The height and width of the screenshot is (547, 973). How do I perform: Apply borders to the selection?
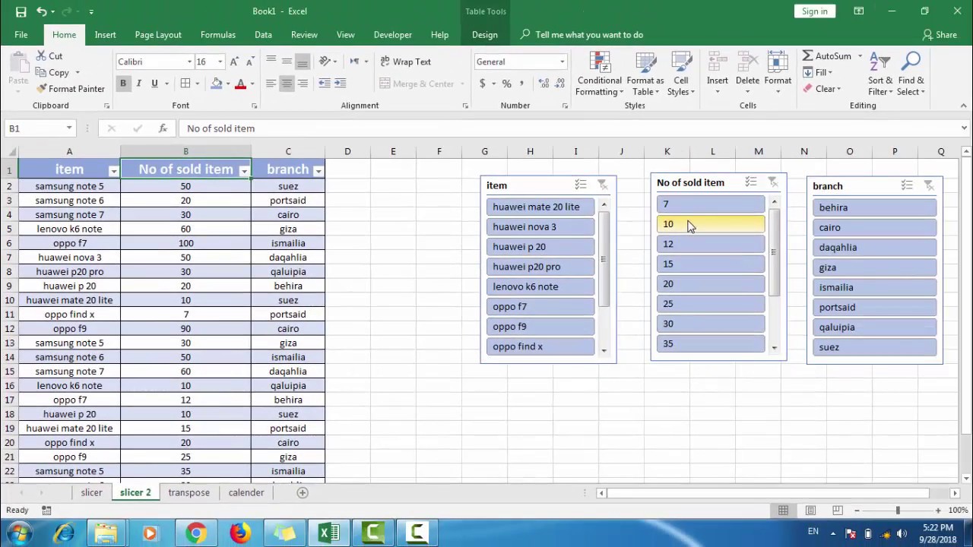[x=185, y=84]
